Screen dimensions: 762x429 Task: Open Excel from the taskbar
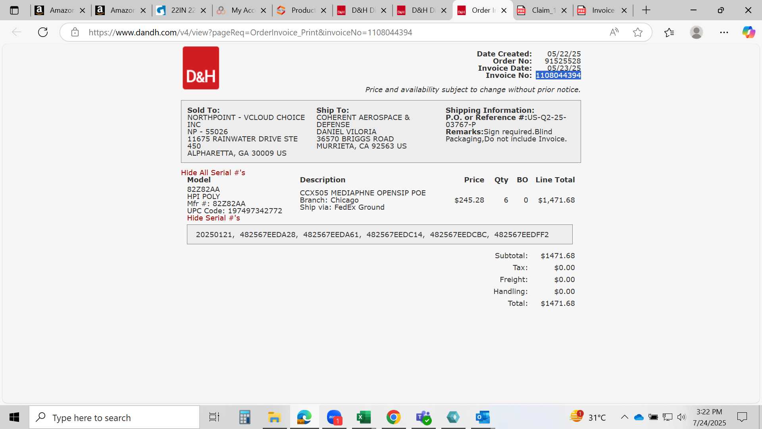(364, 417)
